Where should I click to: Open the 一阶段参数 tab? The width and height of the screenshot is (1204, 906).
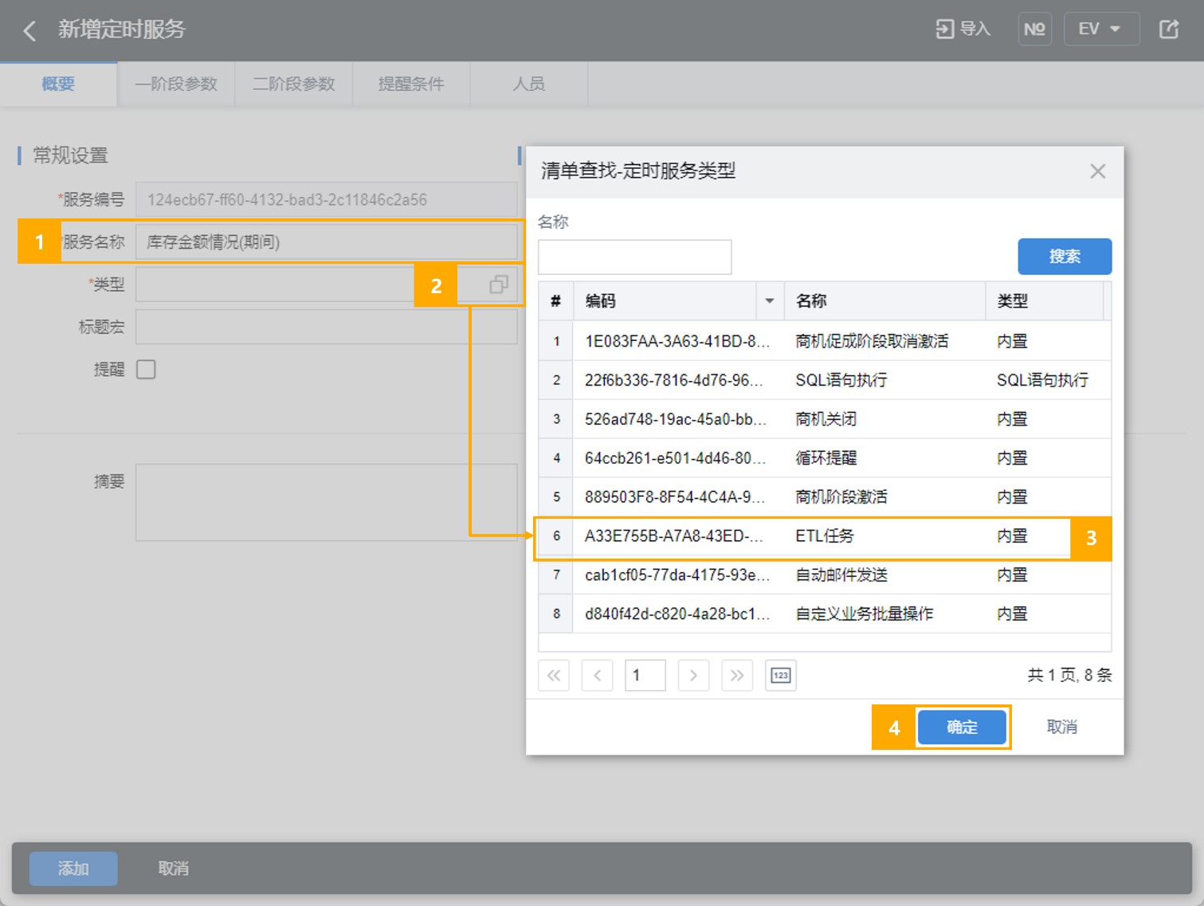pos(176,84)
